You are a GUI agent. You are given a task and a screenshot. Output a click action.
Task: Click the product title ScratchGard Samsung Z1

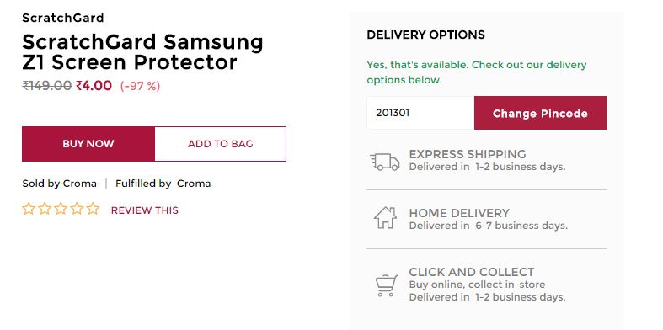142,52
